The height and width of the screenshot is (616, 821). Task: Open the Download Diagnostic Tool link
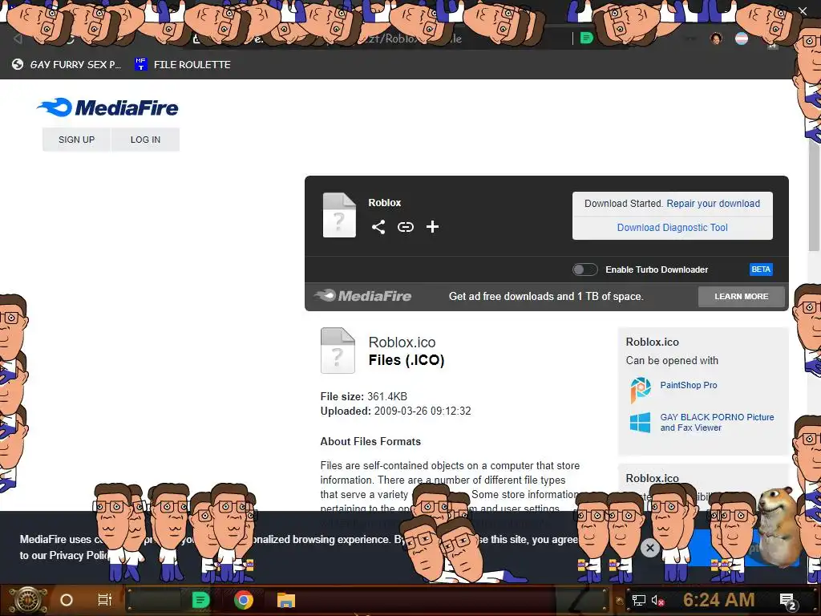point(673,227)
